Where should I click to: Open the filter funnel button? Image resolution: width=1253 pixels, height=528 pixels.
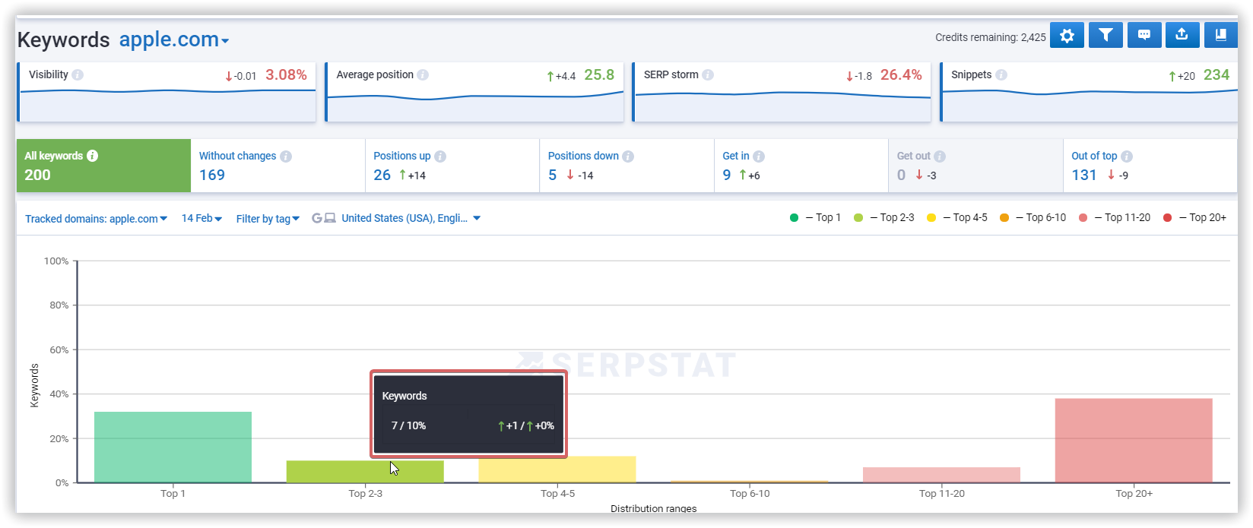coord(1105,35)
